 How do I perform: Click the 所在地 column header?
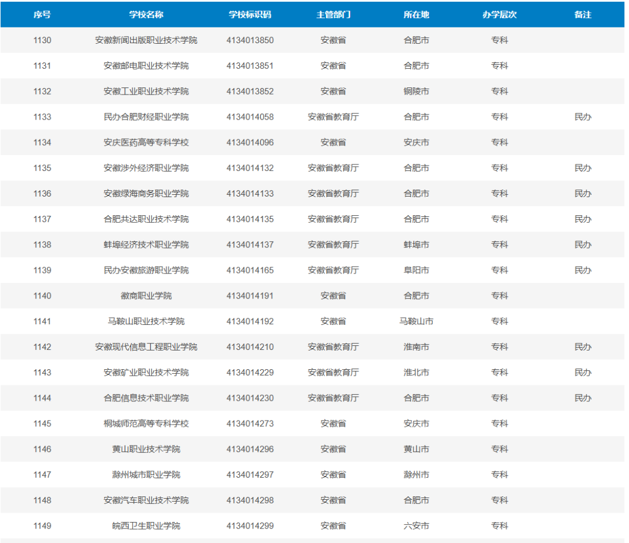coord(416,15)
